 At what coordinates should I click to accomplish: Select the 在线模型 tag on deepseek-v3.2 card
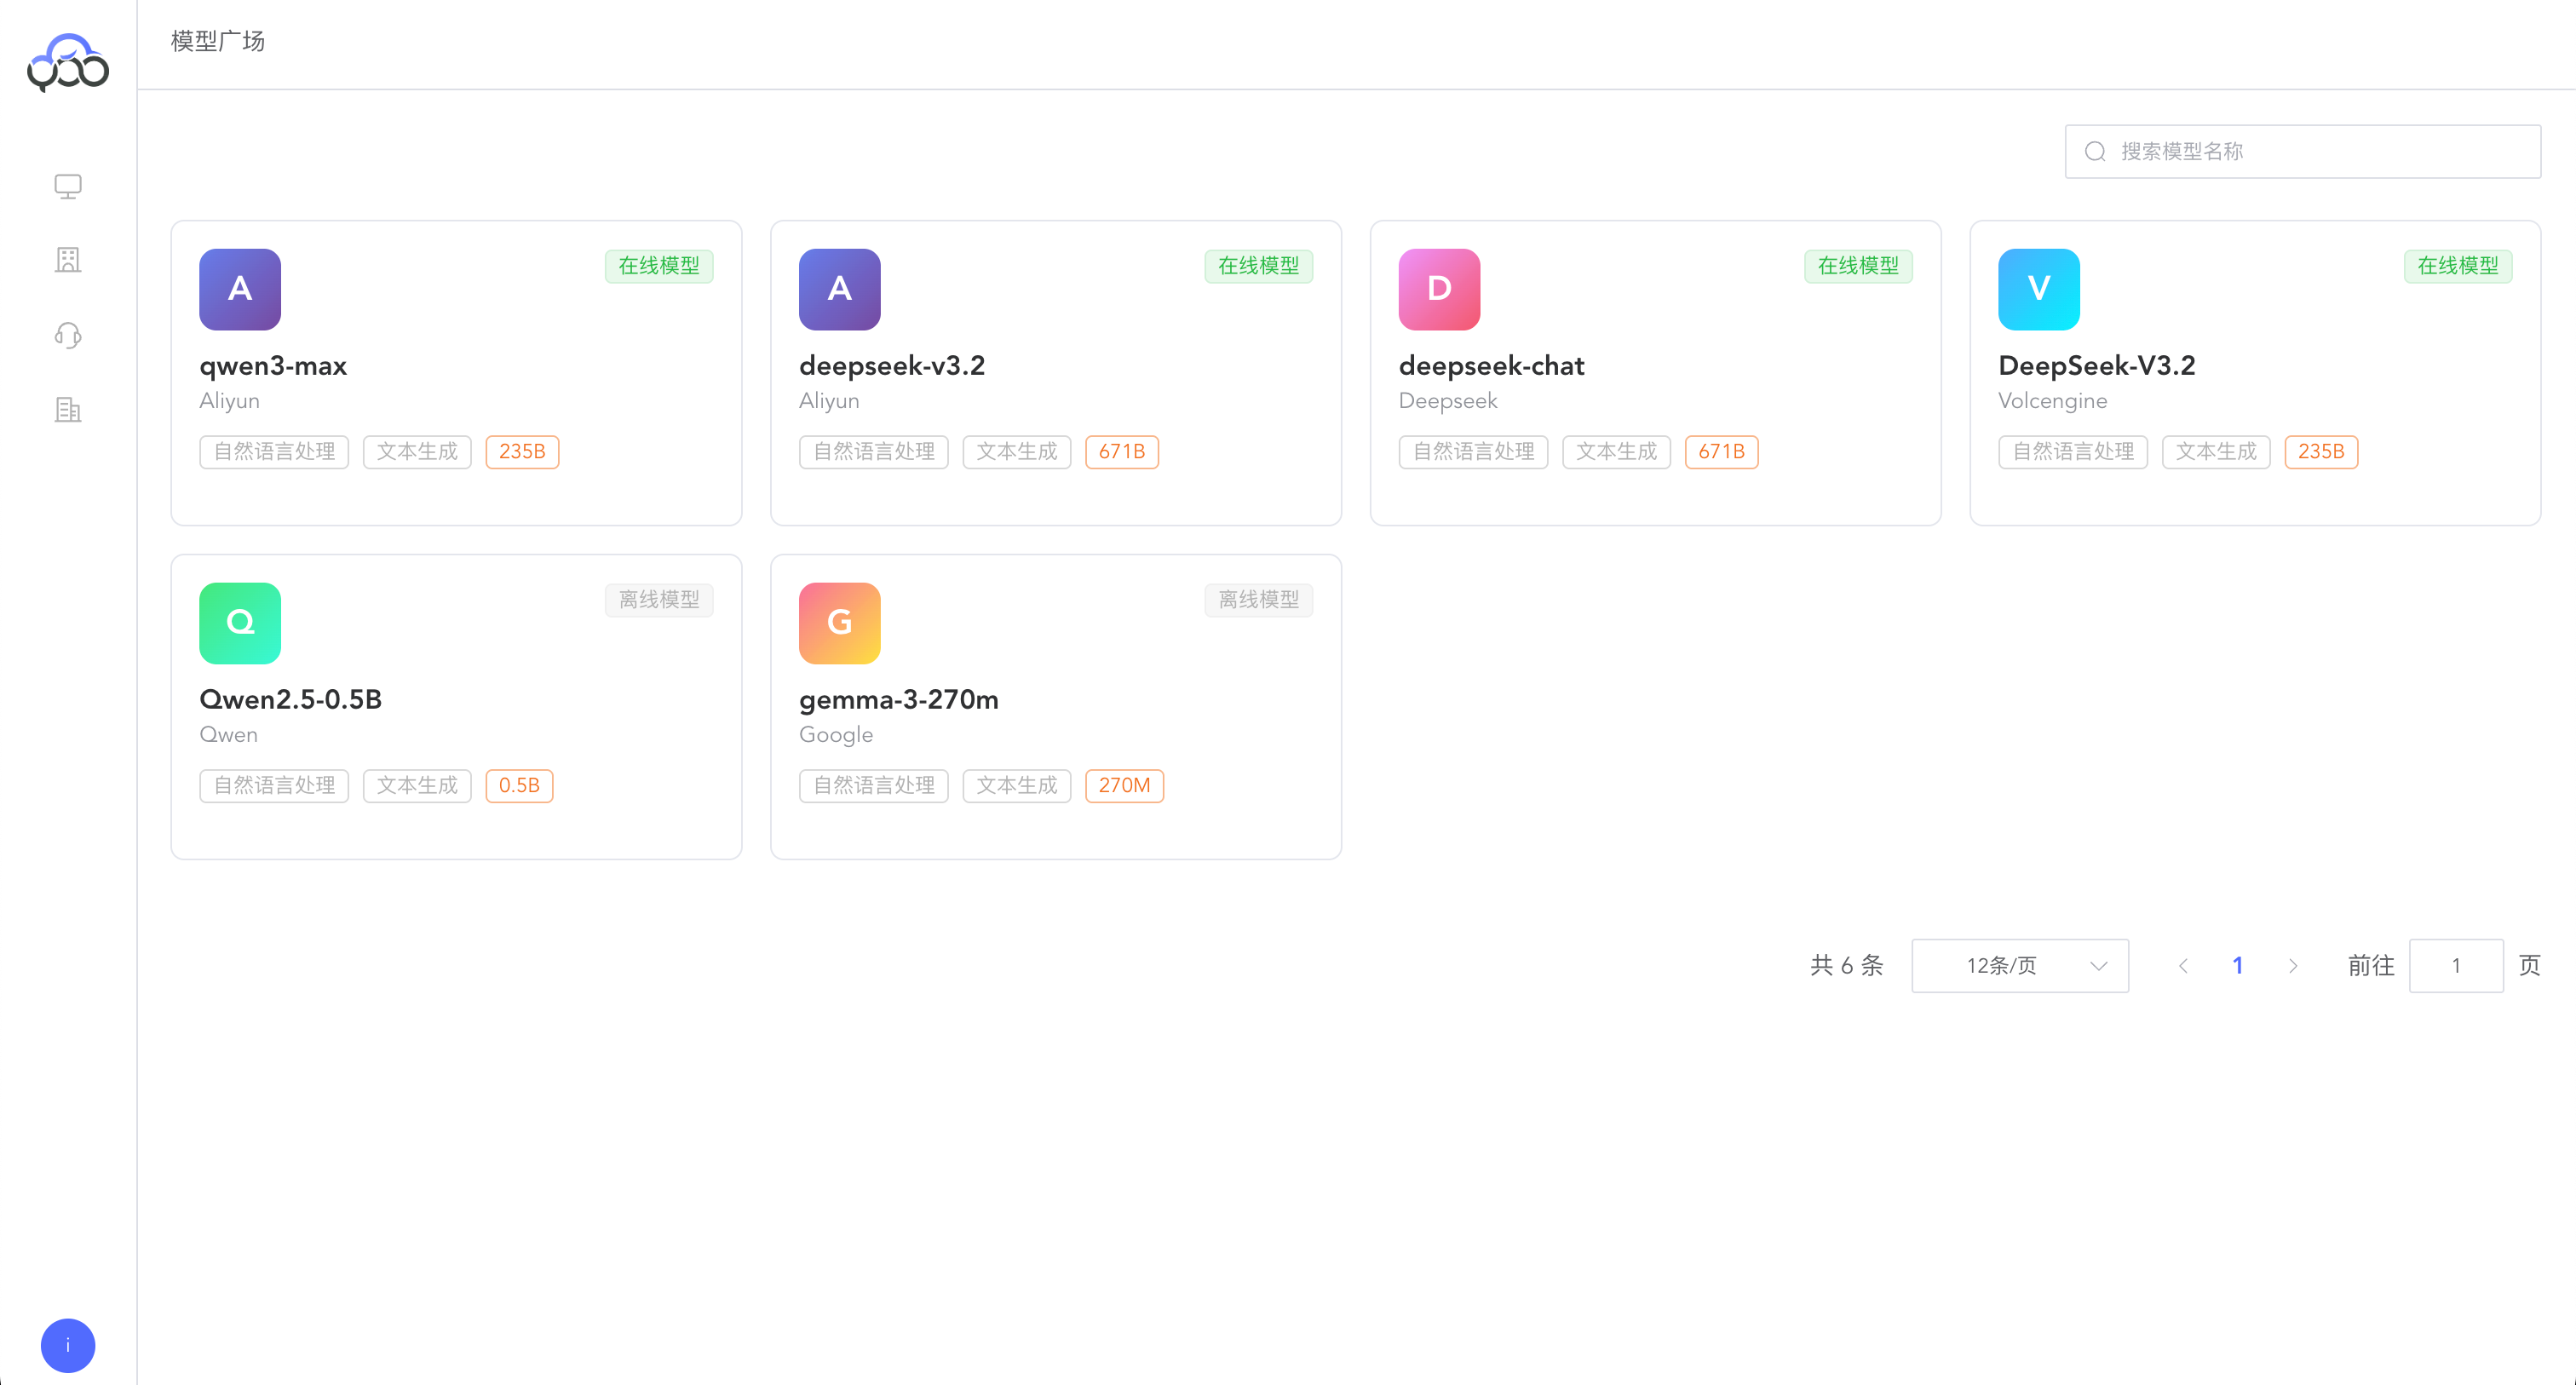(x=1258, y=266)
